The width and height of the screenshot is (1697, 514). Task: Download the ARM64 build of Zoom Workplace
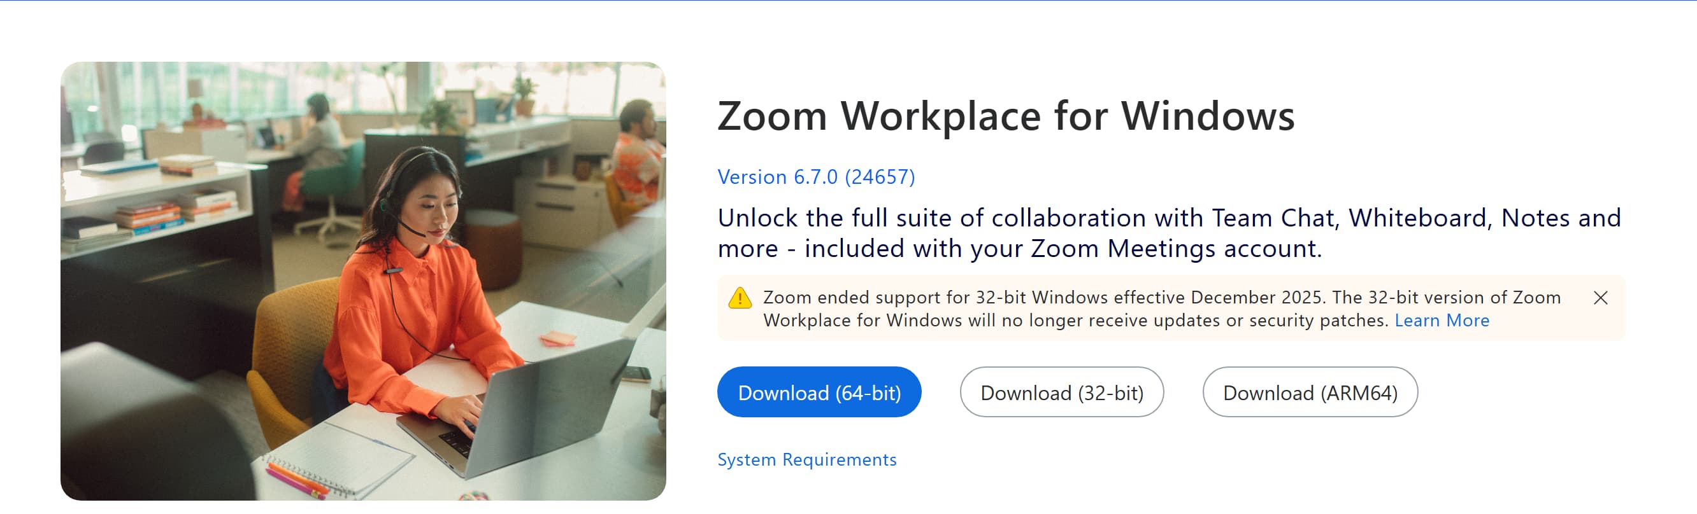click(x=1310, y=392)
